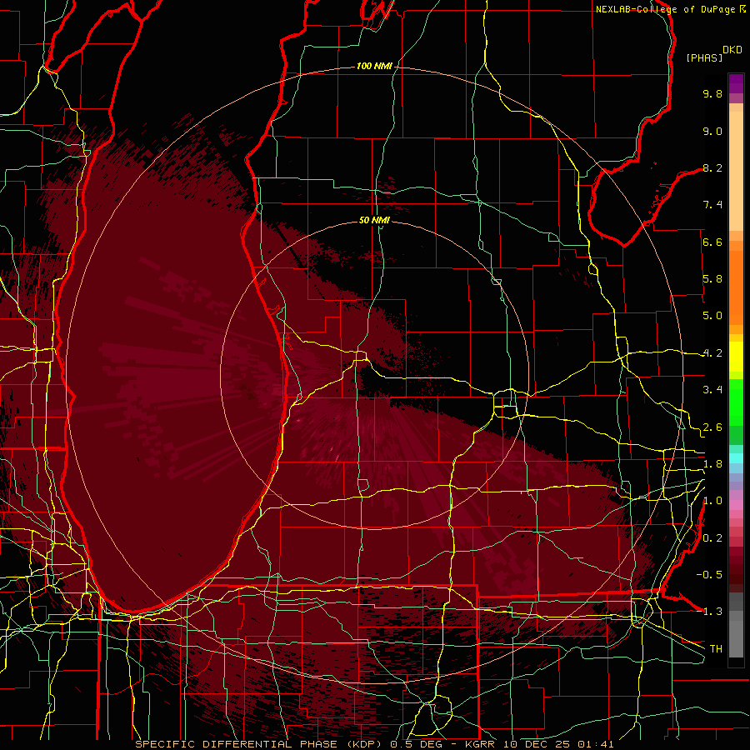Click the 8.2 scale value
This screenshot has width=750, height=750.
[x=712, y=167]
